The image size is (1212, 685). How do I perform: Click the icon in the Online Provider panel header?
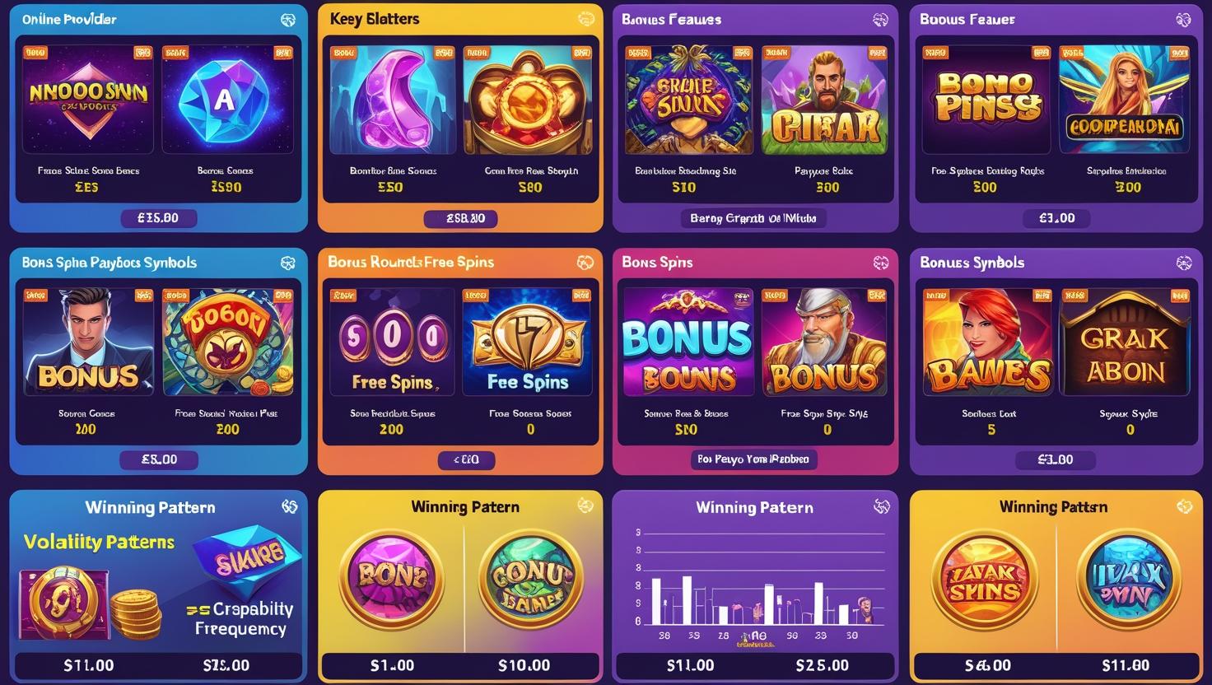288,20
